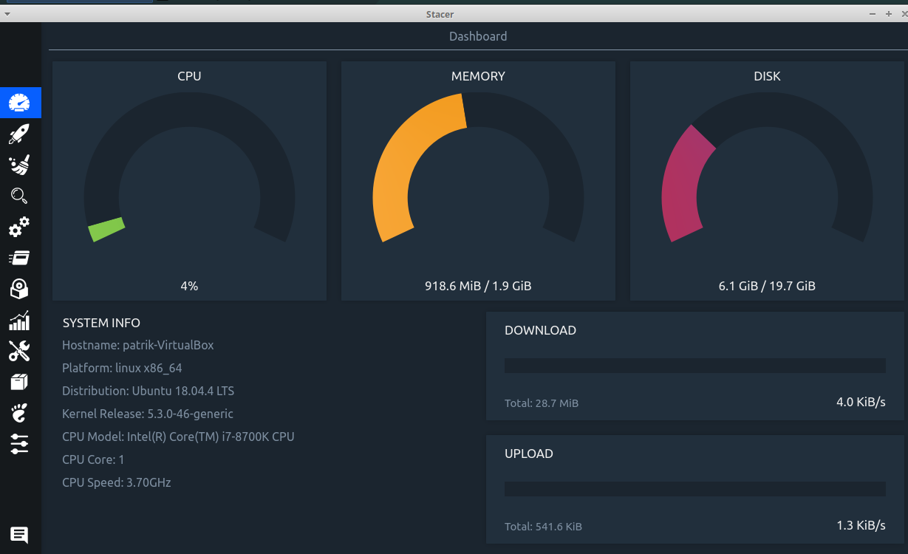
Task: Open the Uninstaller page icon in sidebar
Action: coord(19,289)
